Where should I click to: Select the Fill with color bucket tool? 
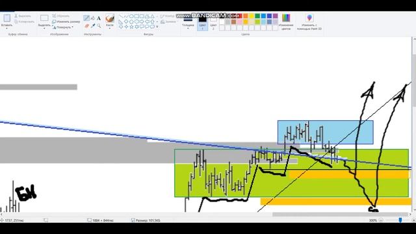[93, 18]
